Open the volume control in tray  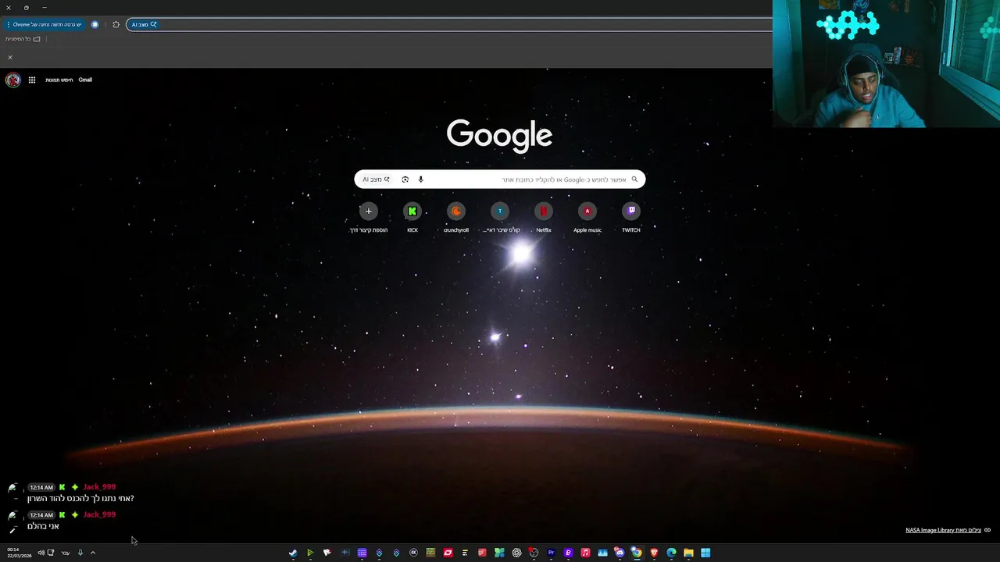[x=41, y=553]
